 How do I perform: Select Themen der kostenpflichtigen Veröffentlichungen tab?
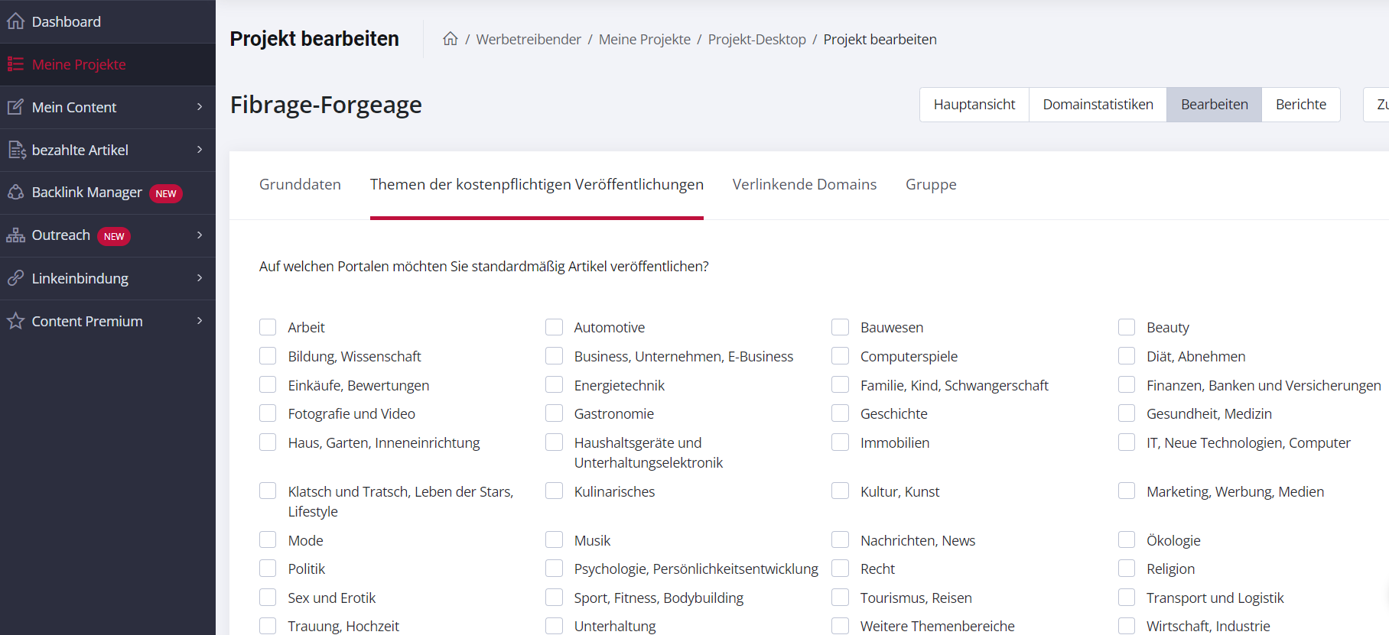537,184
